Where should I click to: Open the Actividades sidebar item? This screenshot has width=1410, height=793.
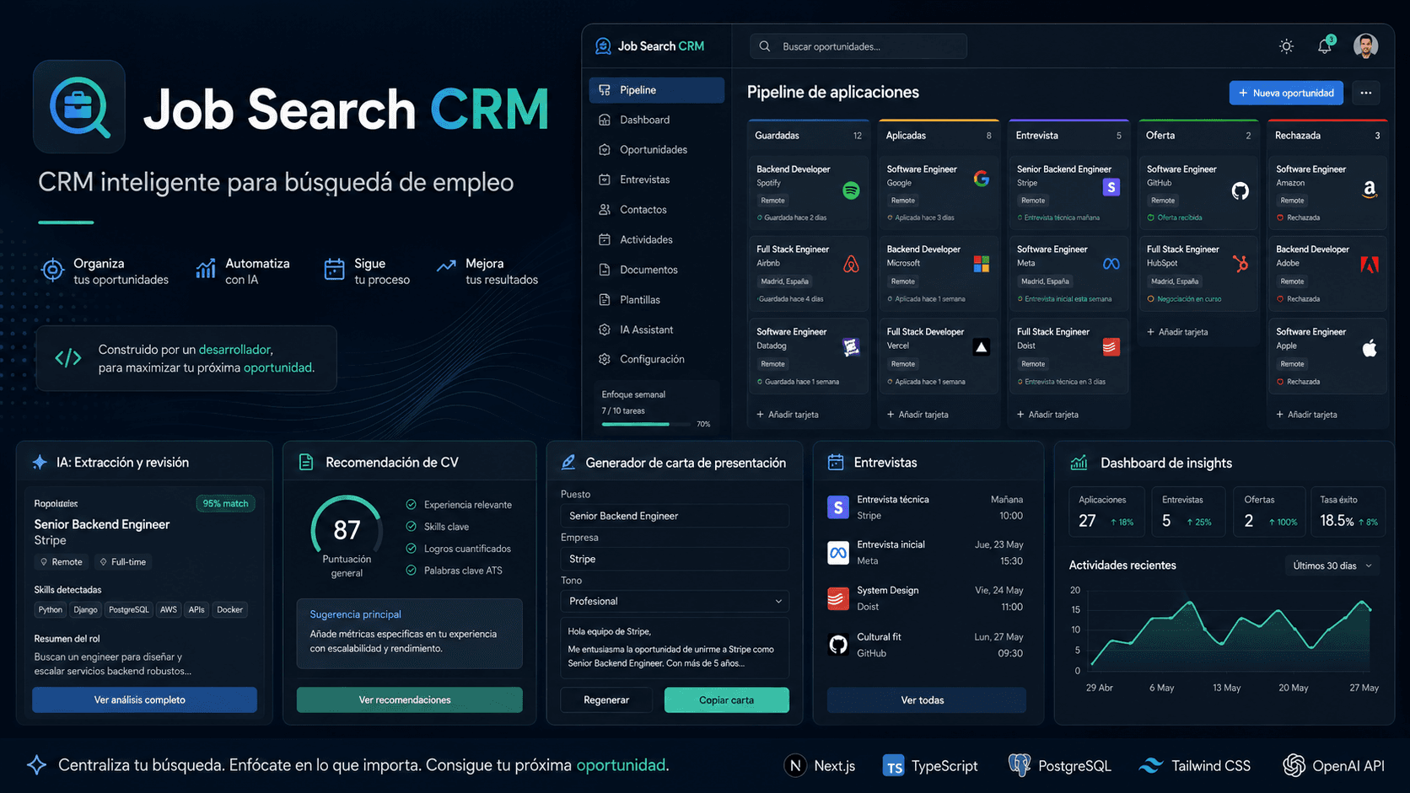656,239
